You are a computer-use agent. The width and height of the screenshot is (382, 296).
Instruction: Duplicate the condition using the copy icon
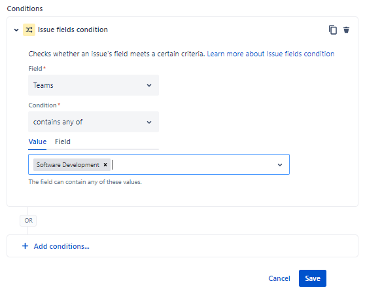pyautogui.click(x=333, y=29)
